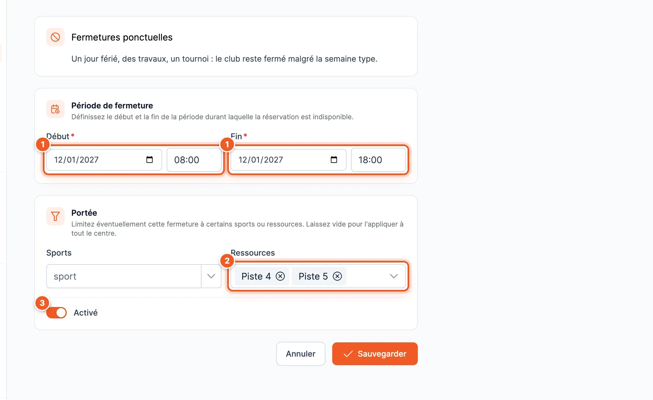Edit the Début date field 12/01/2027
Viewport: 653px width, 400px height.
pyautogui.click(x=104, y=160)
